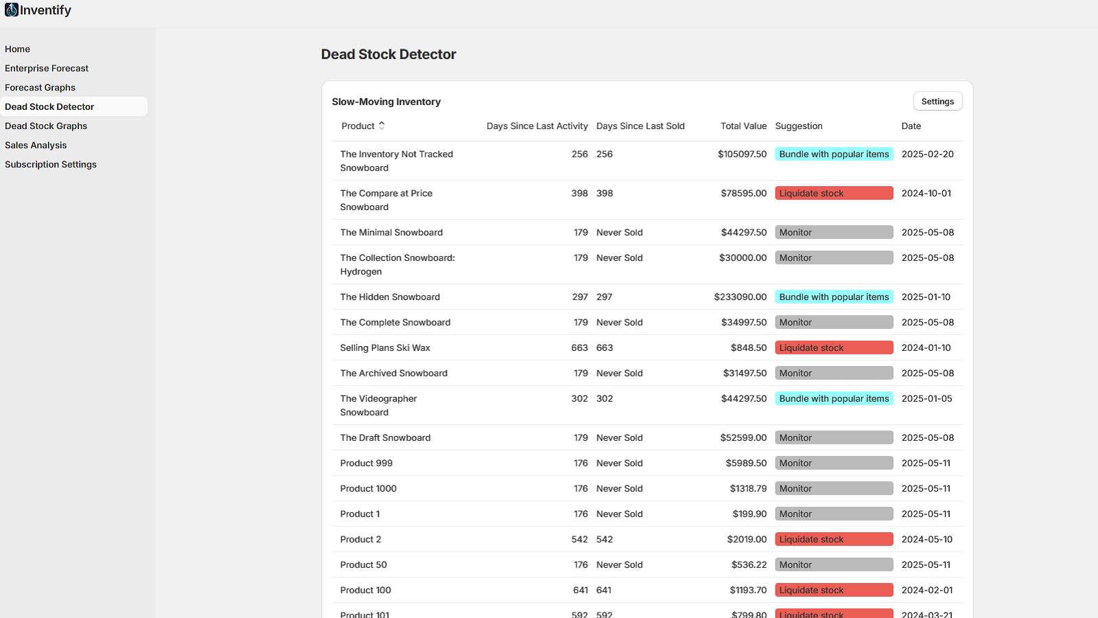Go to Forecast Graphs
Image resolution: width=1098 pixels, height=618 pixels.
[x=40, y=87]
